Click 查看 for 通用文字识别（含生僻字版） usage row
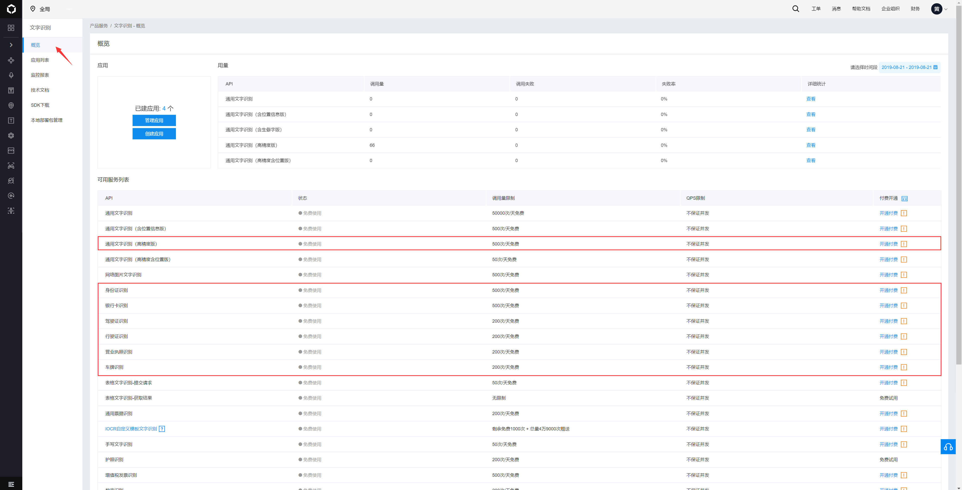The height and width of the screenshot is (490, 962). tap(811, 130)
